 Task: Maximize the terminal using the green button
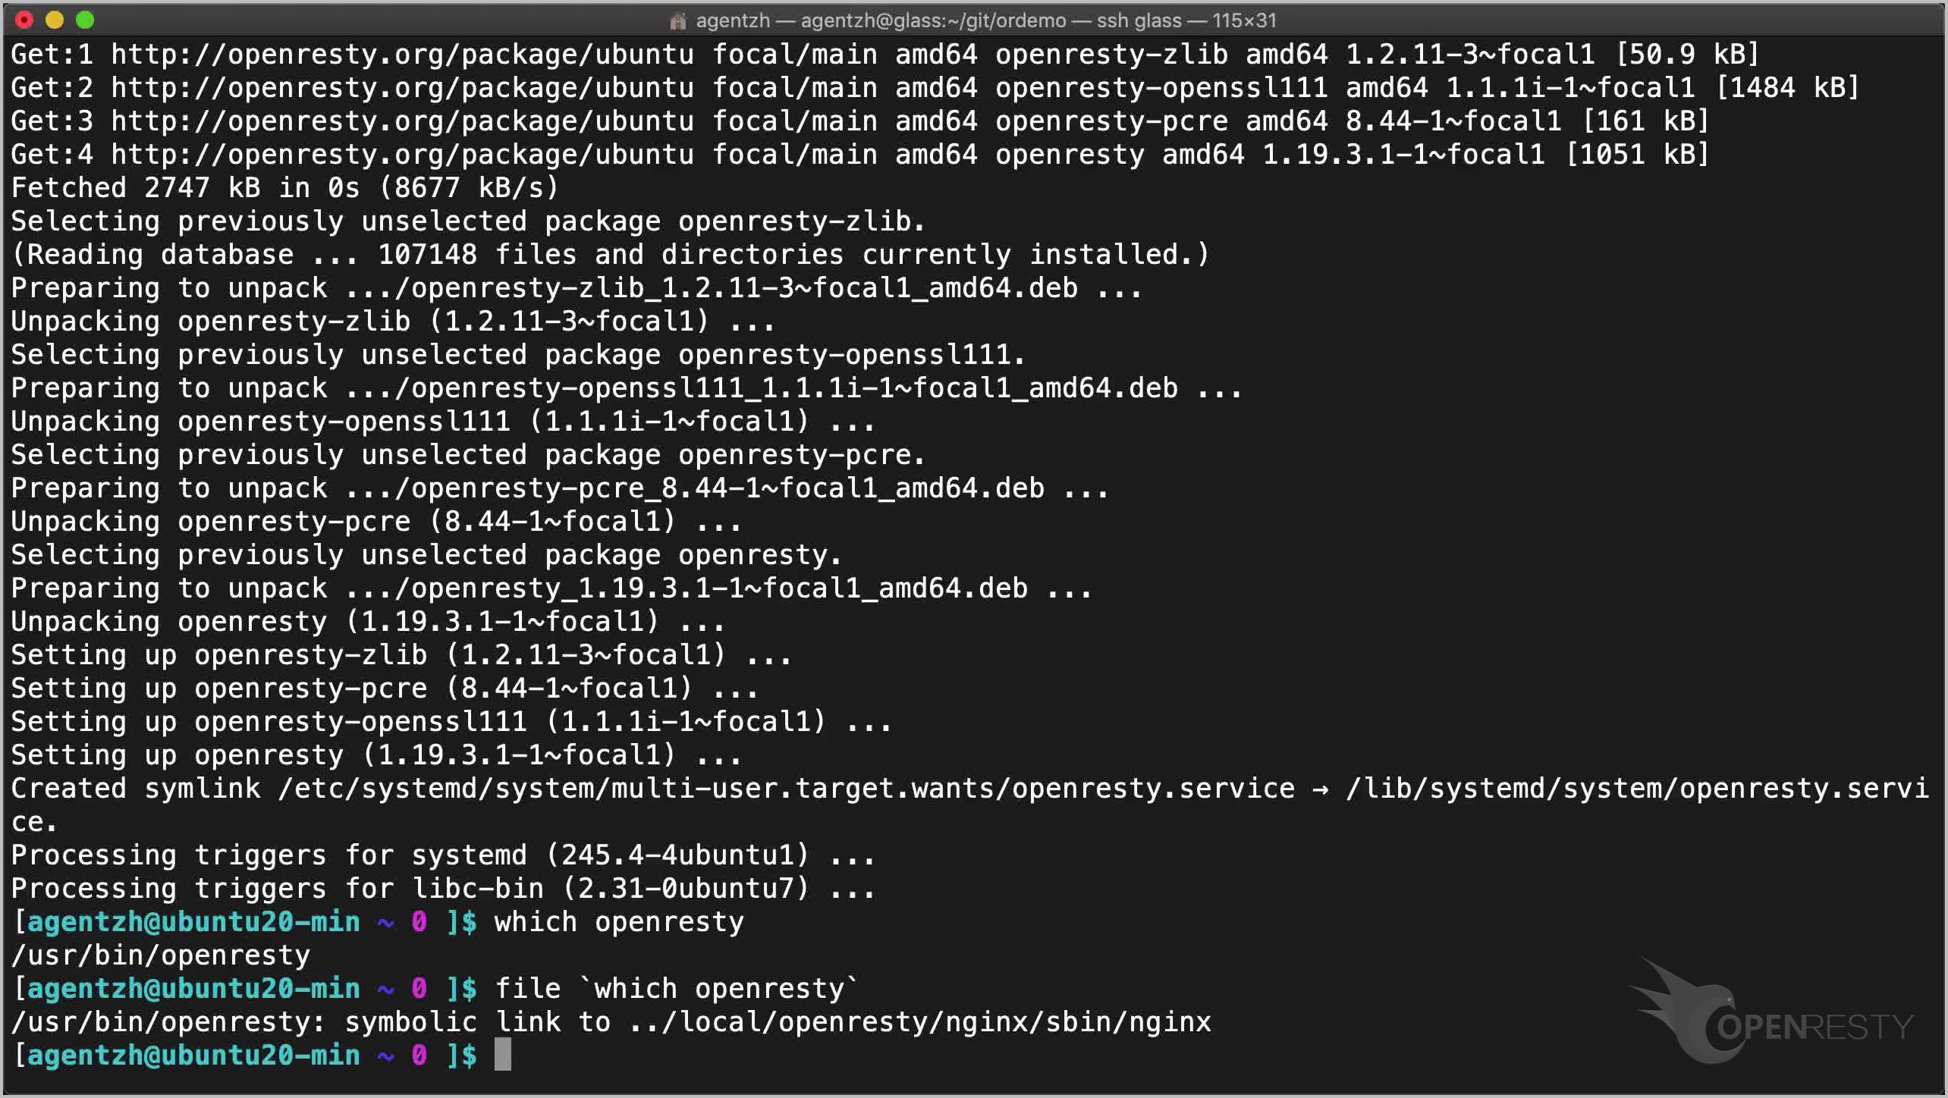[85, 20]
